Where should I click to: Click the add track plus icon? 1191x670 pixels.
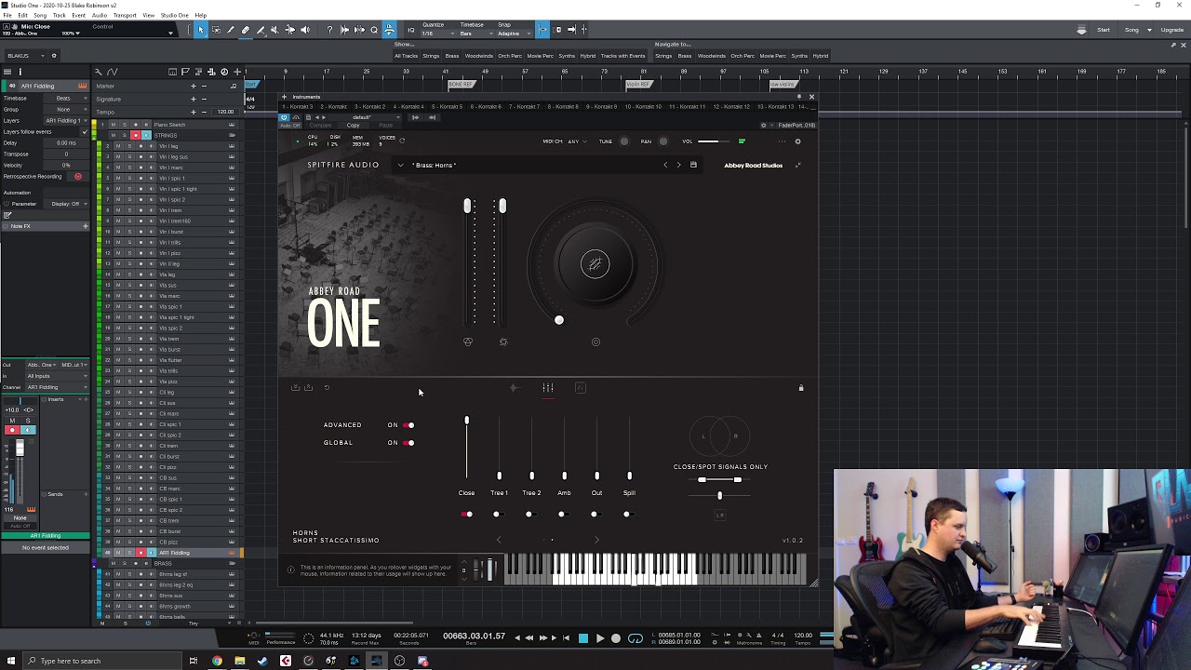pos(237,72)
